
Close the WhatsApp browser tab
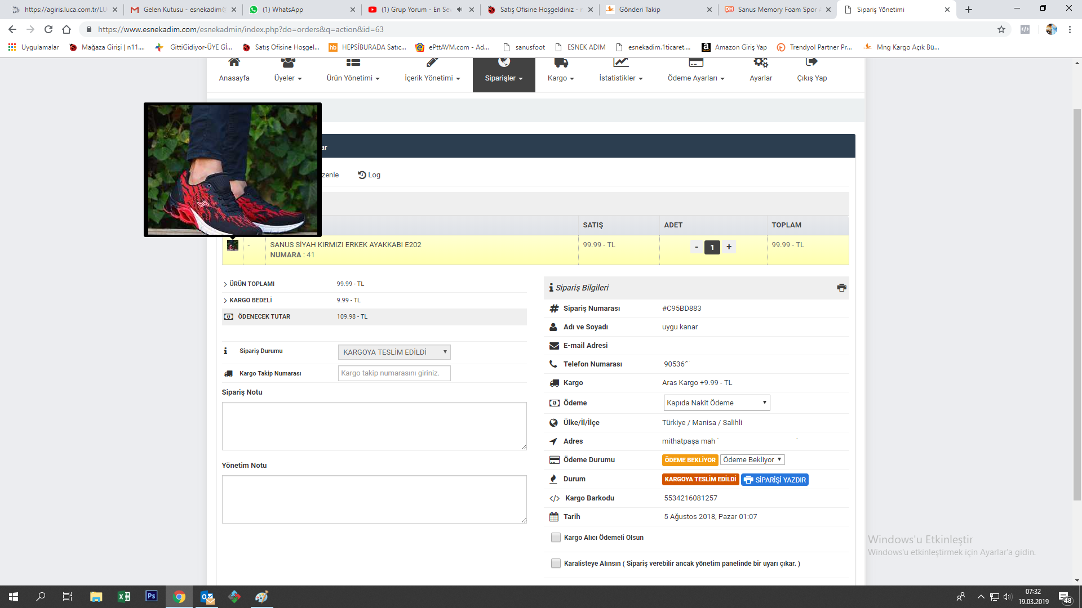click(x=353, y=10)
